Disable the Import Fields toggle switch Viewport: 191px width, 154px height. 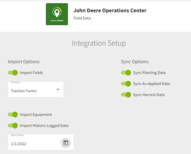click(13, 73)
